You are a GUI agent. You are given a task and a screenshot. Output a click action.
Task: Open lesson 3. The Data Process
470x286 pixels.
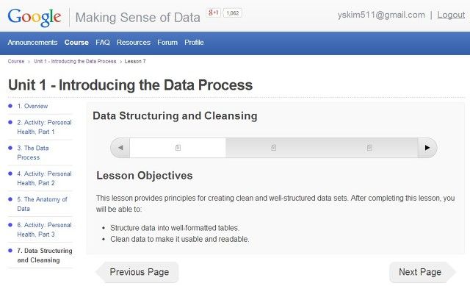32,152
